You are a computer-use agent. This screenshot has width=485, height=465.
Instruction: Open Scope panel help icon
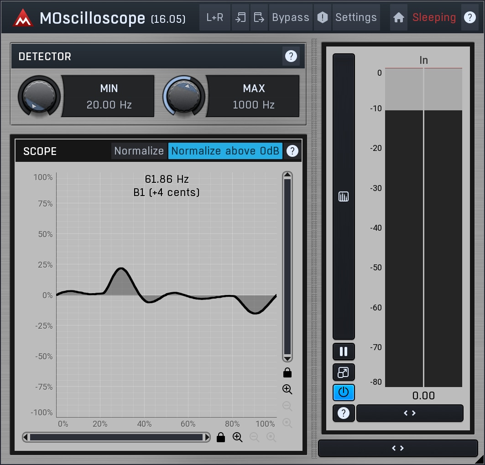point(292,151)
